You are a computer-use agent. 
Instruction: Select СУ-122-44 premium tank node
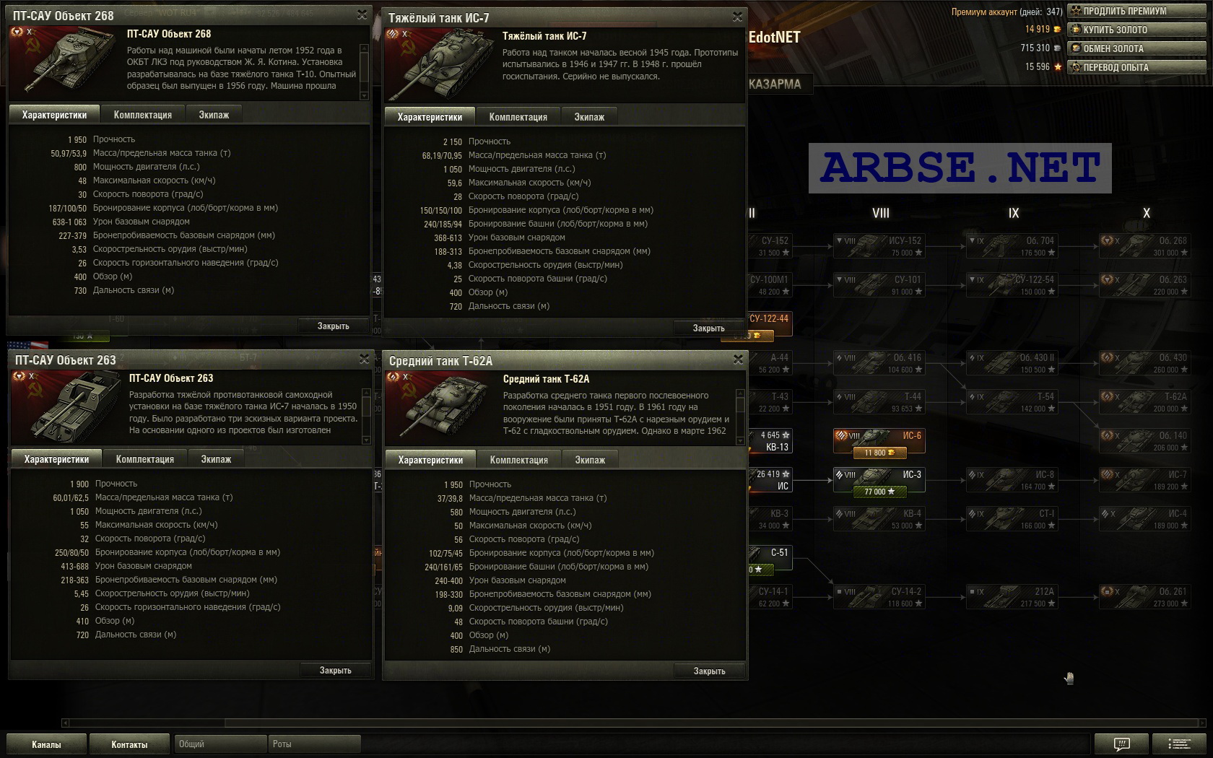(770, 324)
